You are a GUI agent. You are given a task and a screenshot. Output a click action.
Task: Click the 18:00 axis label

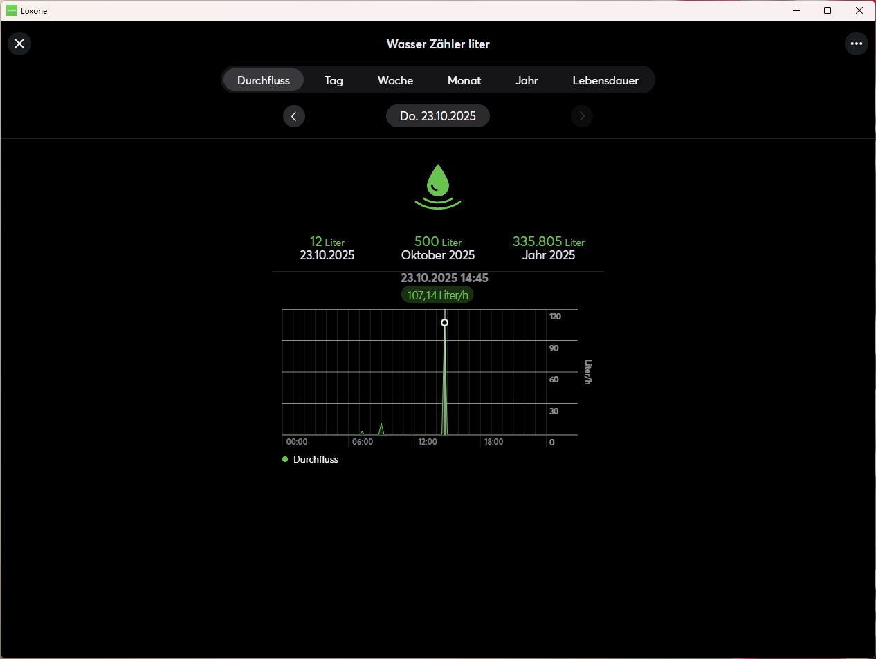(493, 442)
